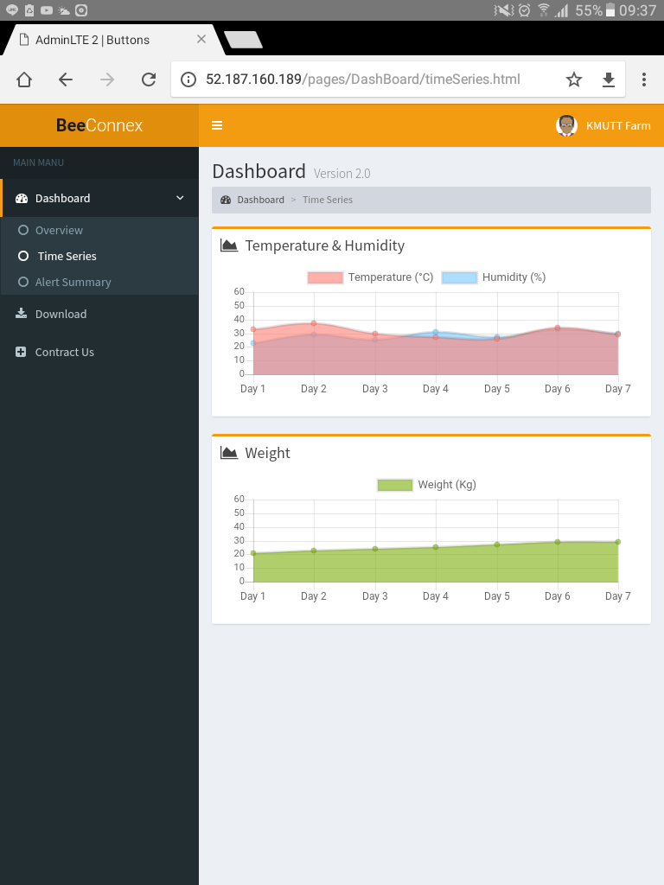Click the BeeConnex logo link

[x=99, y=125]
